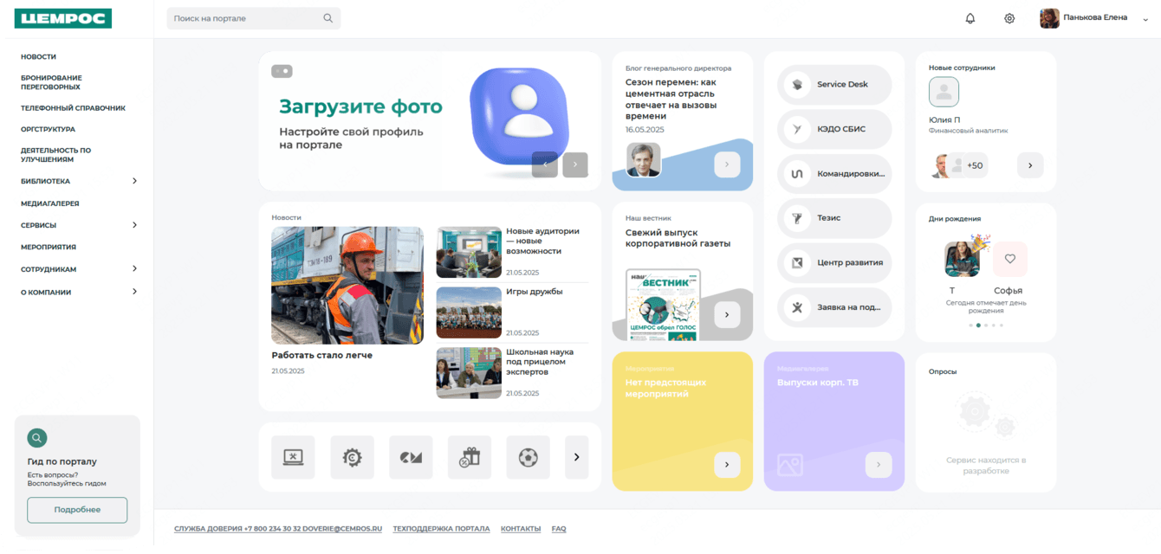Viewport: 1161px width, 554px height.
Task: Expand the Сервисы sidebar submenu
Action: [134, 225]
